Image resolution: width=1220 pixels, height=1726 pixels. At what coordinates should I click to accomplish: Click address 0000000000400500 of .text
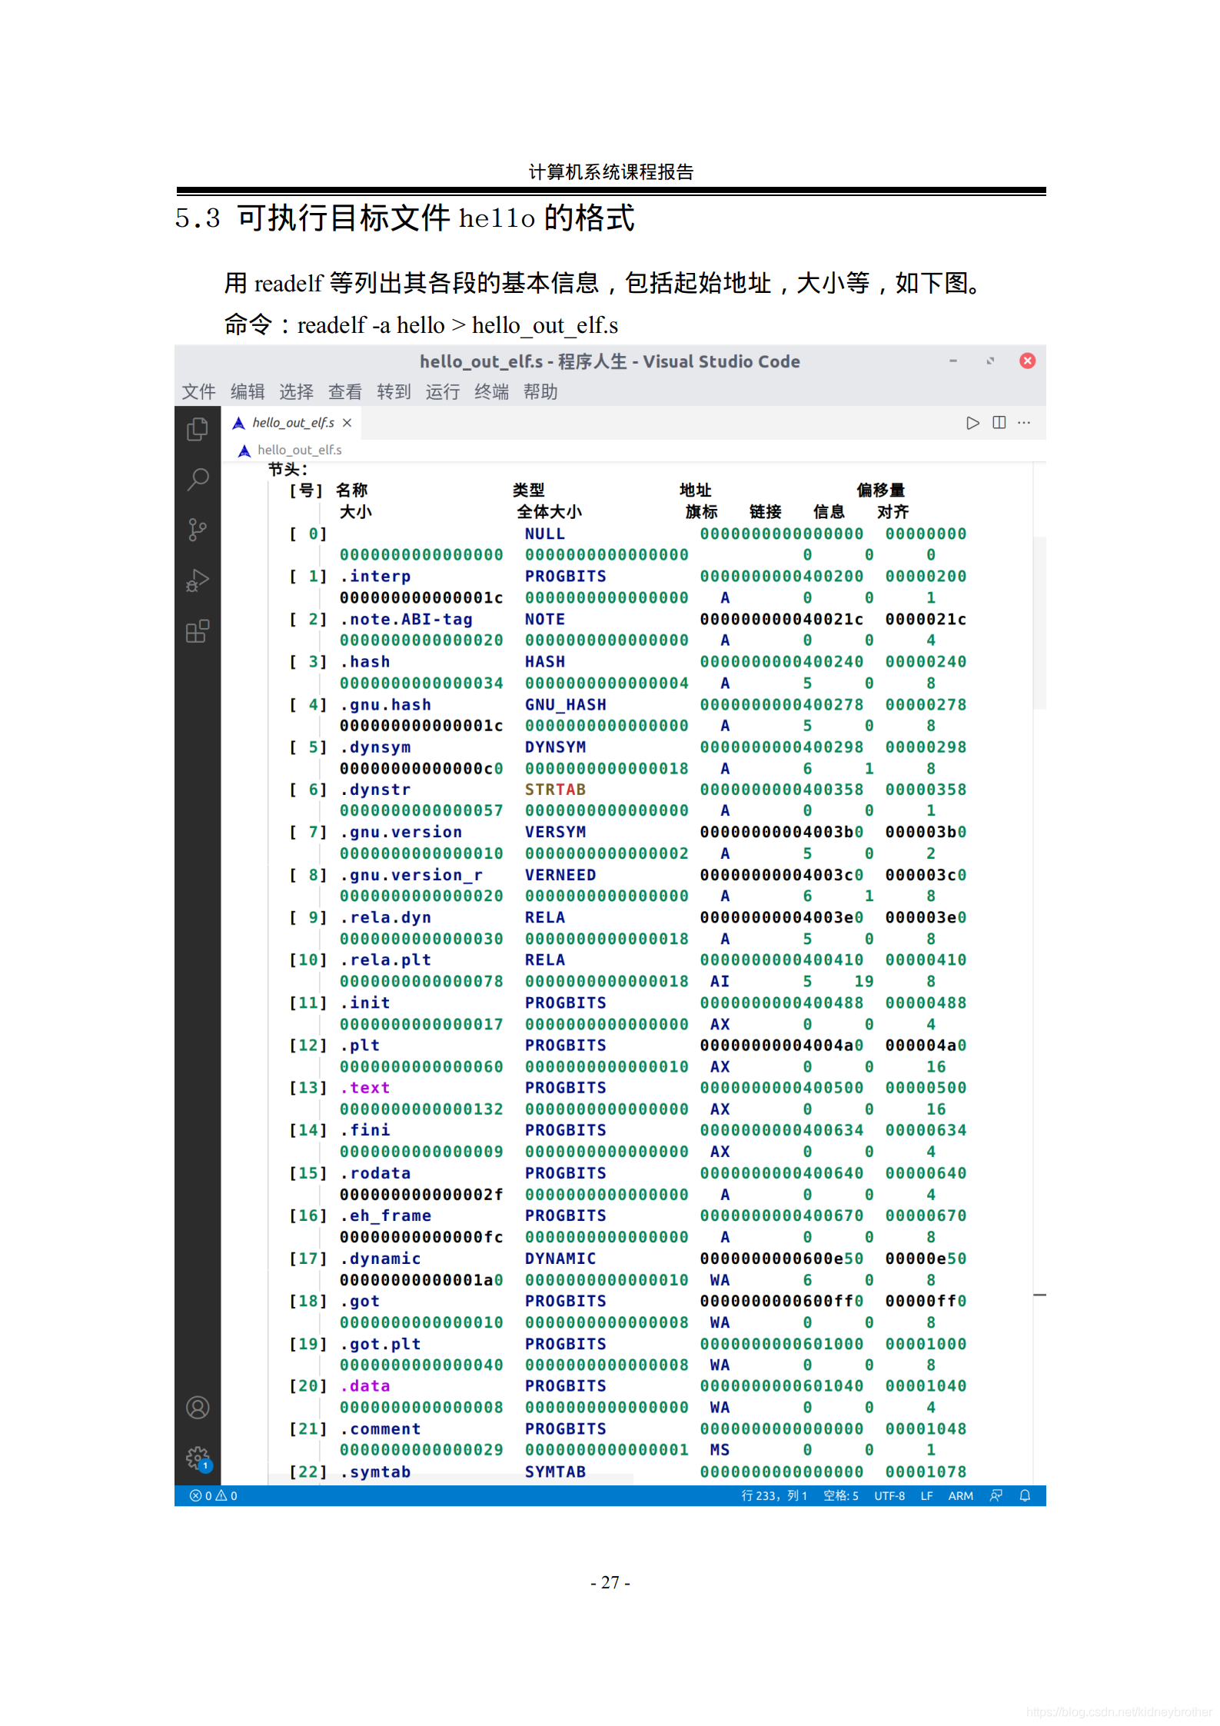tap(781, 1088)
